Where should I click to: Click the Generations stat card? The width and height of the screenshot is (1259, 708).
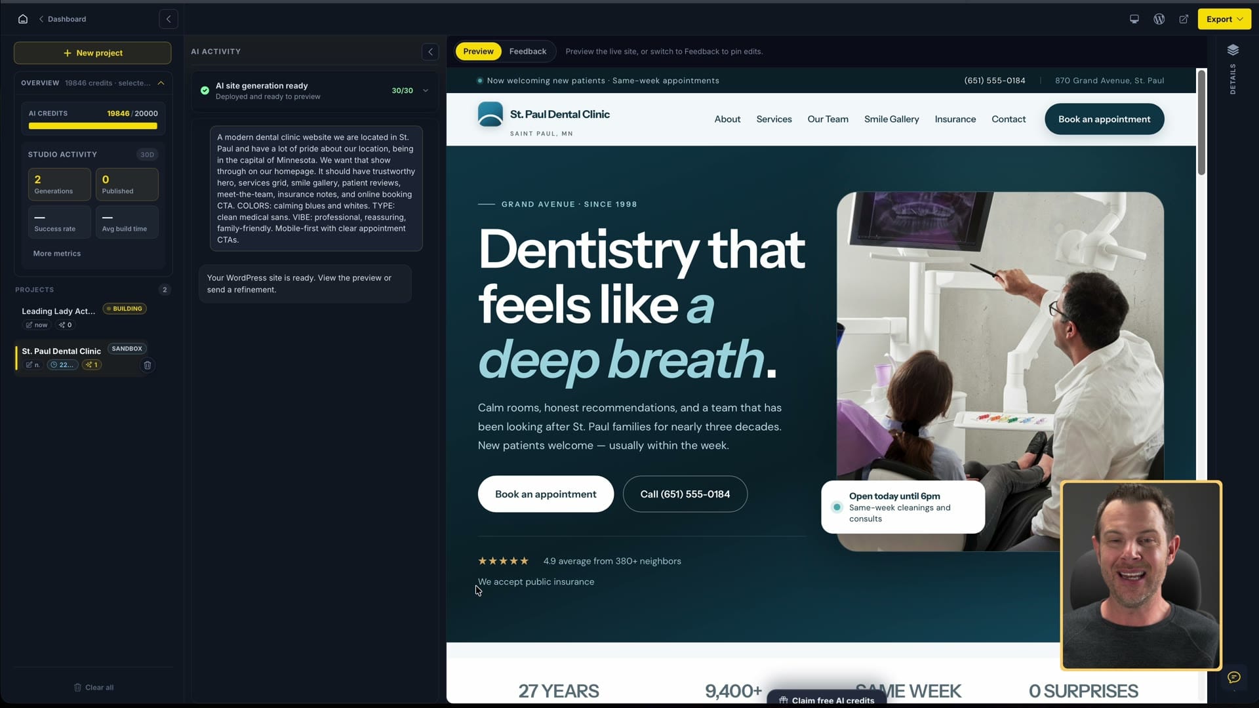59,184
